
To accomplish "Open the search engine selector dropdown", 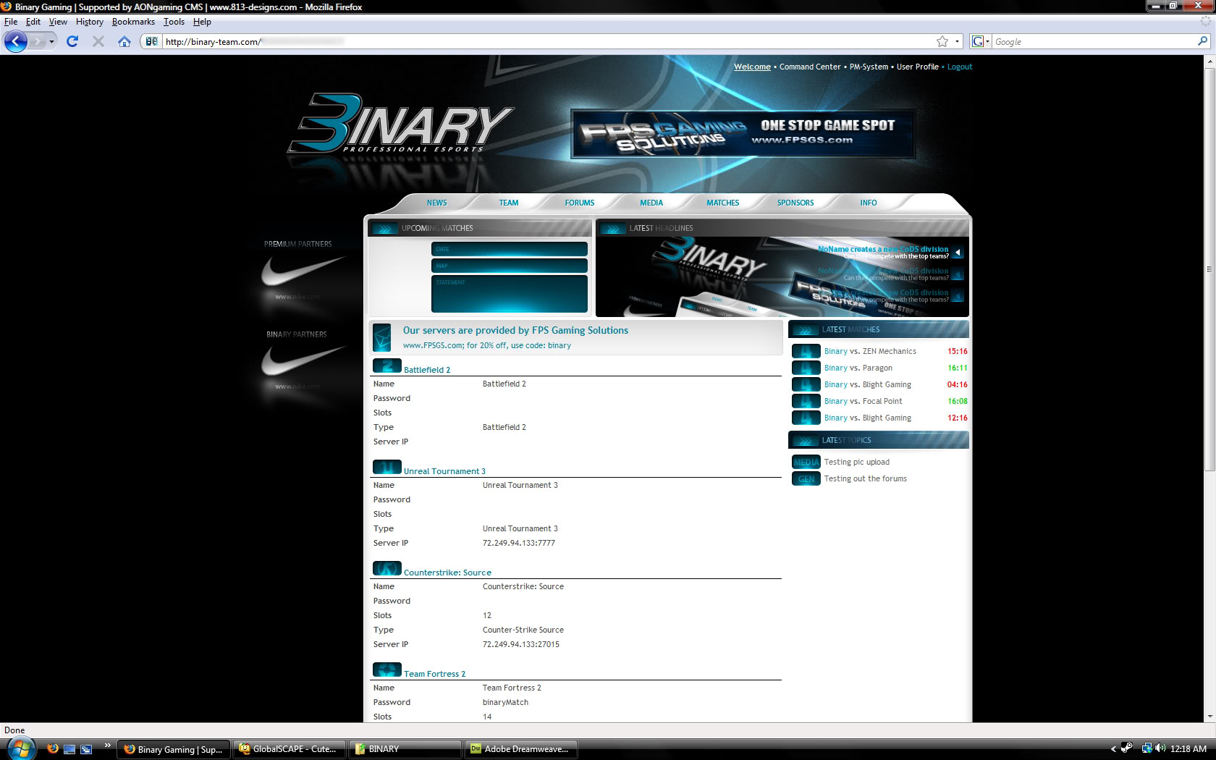I will [980, 41].
